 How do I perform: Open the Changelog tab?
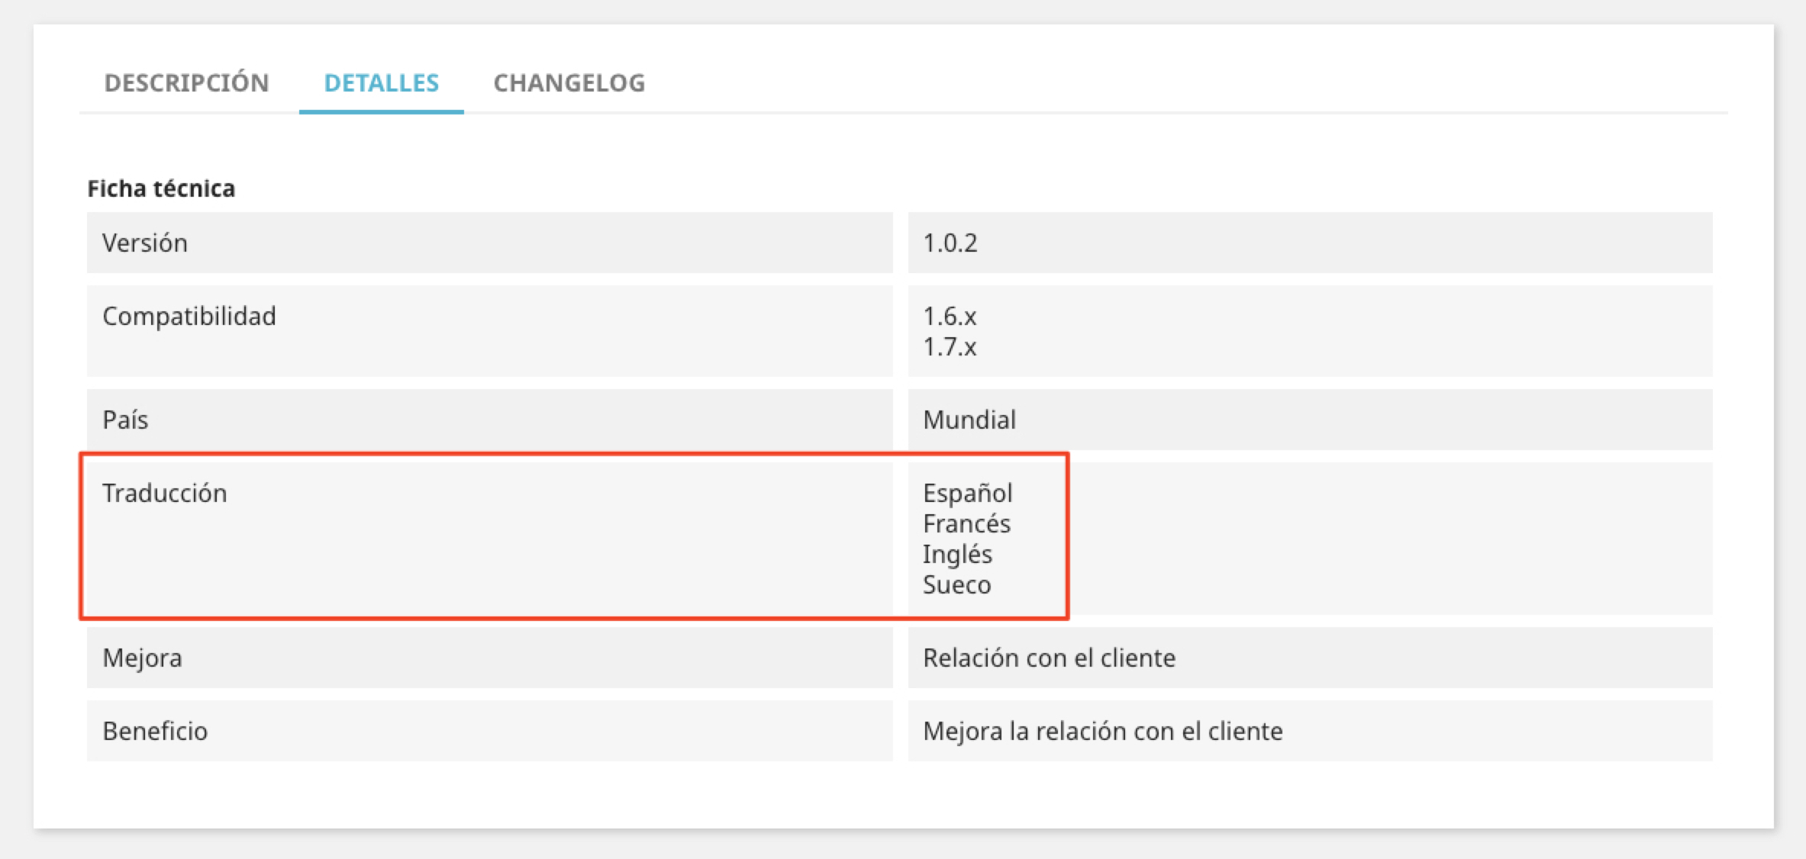569,82
